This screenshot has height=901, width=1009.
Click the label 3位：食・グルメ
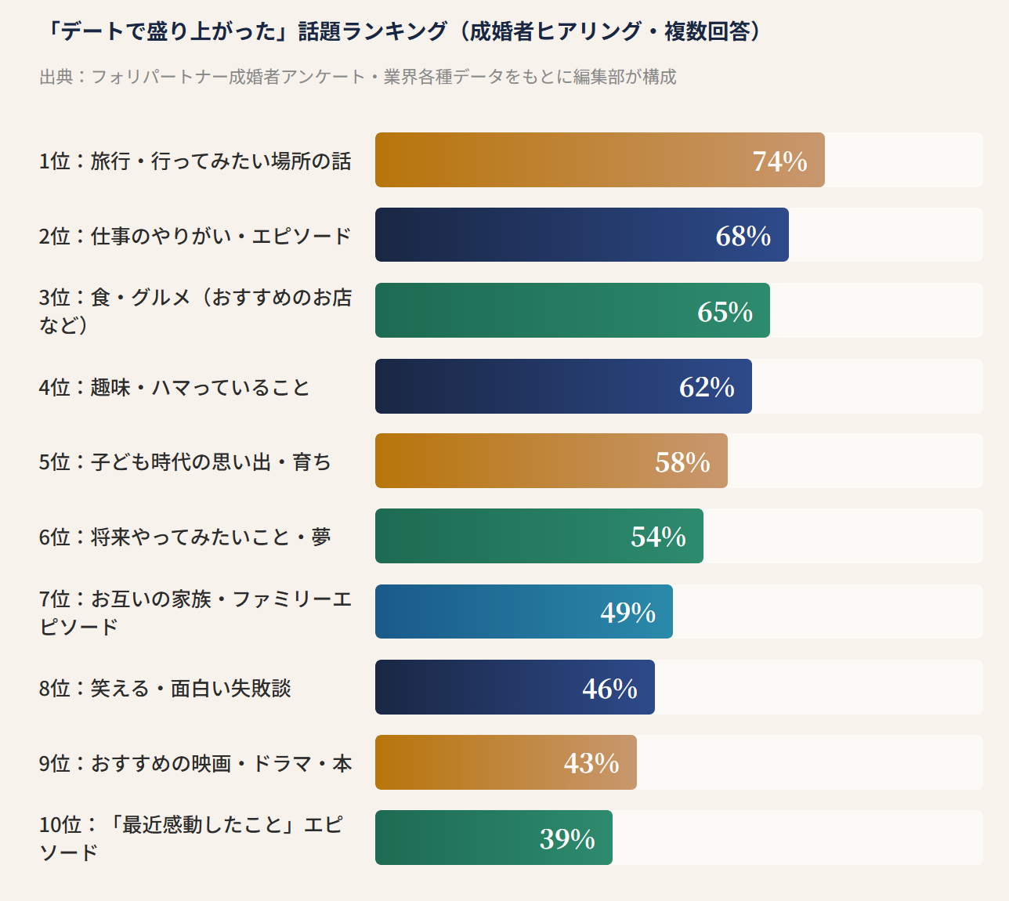pyautogui.click(x=195, y=310)
